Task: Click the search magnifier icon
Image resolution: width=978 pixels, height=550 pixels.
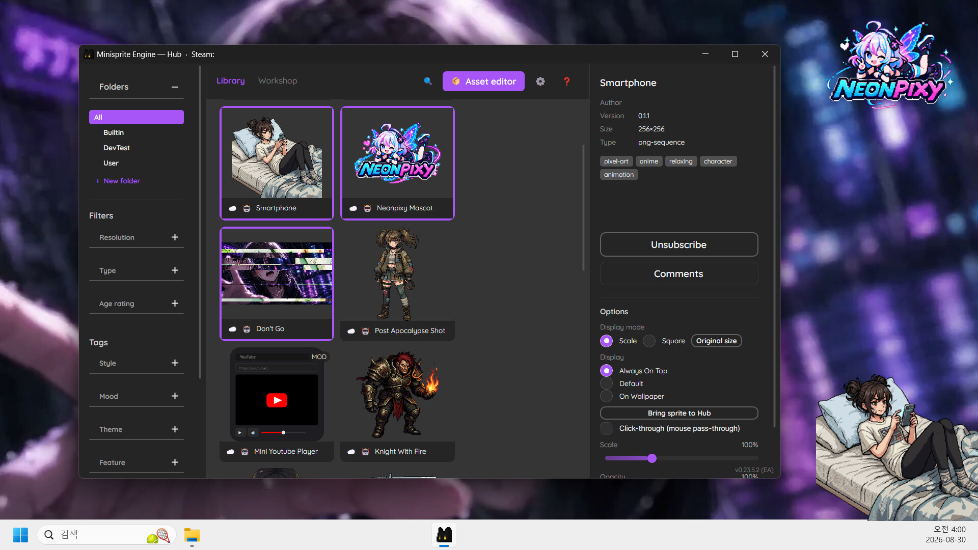Action: pos(428,81)
